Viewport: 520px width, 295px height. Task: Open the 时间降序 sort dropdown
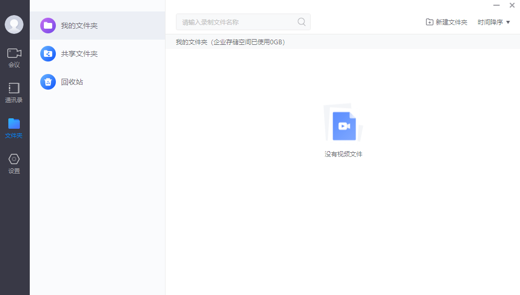click(x=491, y=22)
